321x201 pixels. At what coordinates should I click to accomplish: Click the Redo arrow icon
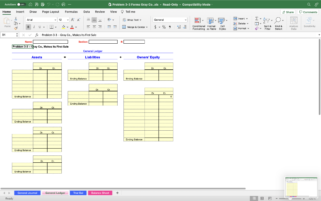point(58,4)
